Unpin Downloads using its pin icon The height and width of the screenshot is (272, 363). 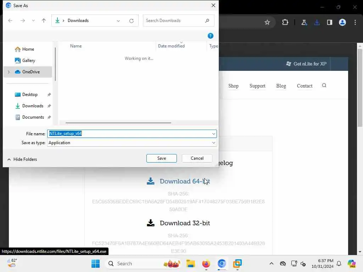(x=49, y=106)
